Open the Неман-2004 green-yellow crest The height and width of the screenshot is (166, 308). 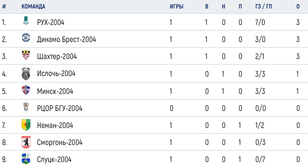coord(26,125)
